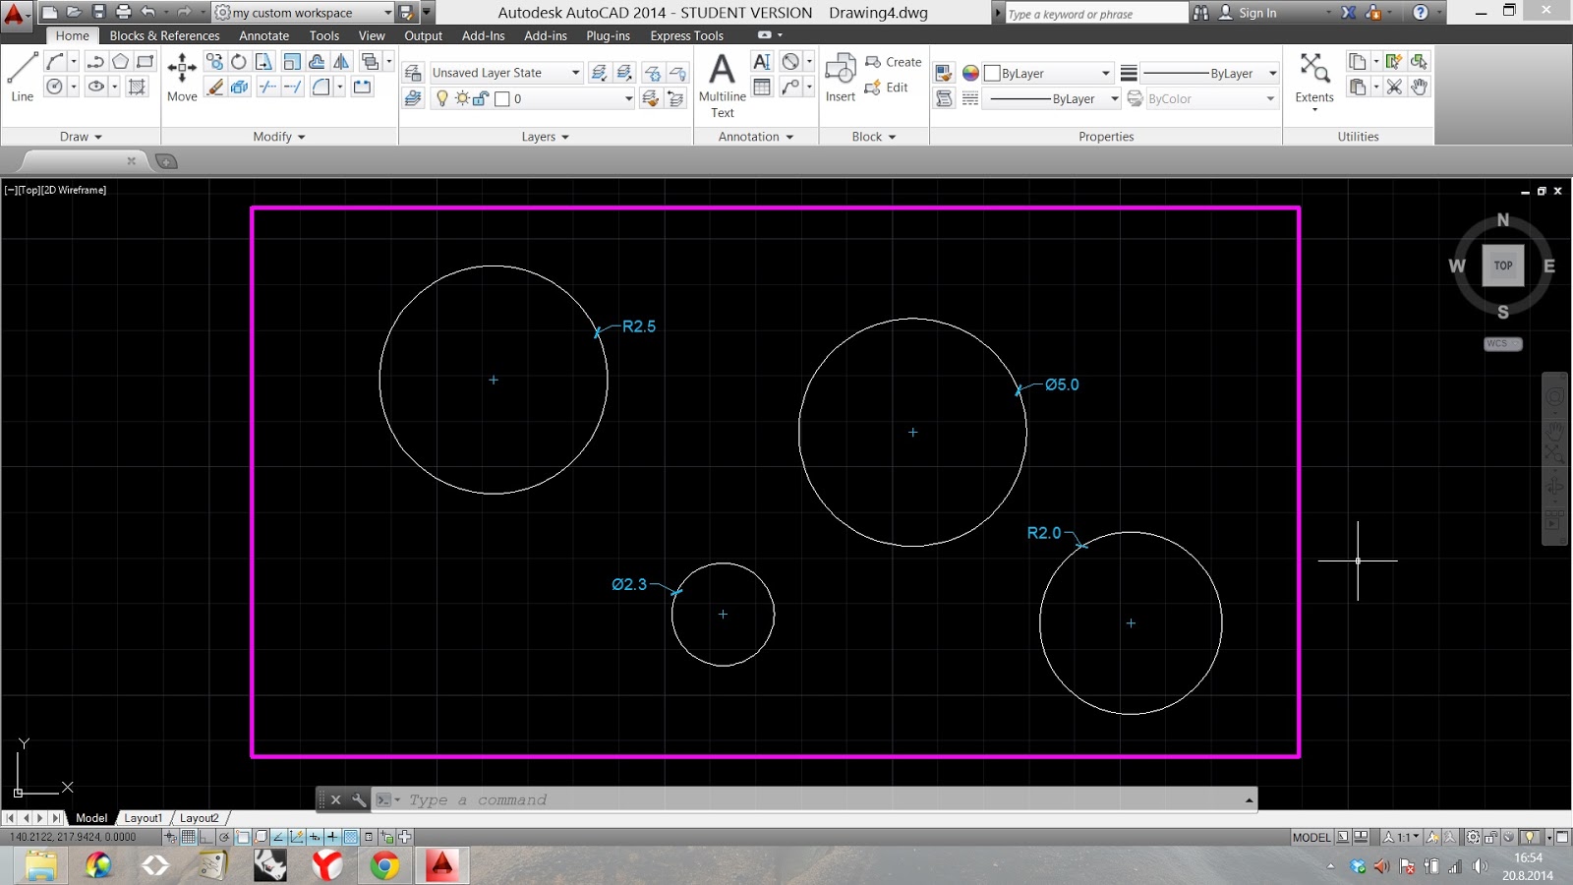The width and height of the screenshot is (1573, 885).
Task: Click the new drawing tab plus button
Action: (x=166, y=161)
